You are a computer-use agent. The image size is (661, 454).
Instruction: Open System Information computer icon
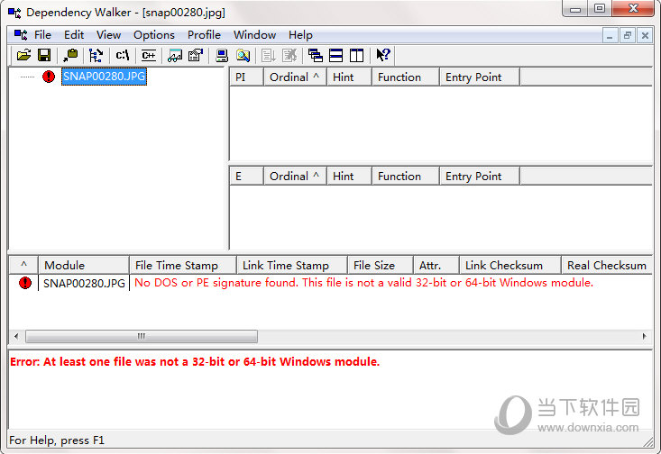[x=222, y=55]
